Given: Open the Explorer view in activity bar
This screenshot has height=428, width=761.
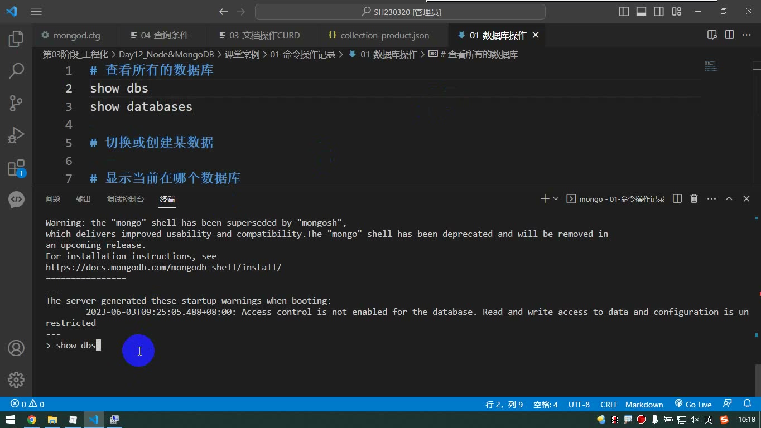Looking at the screenshot, I should (x=16, y=38).
